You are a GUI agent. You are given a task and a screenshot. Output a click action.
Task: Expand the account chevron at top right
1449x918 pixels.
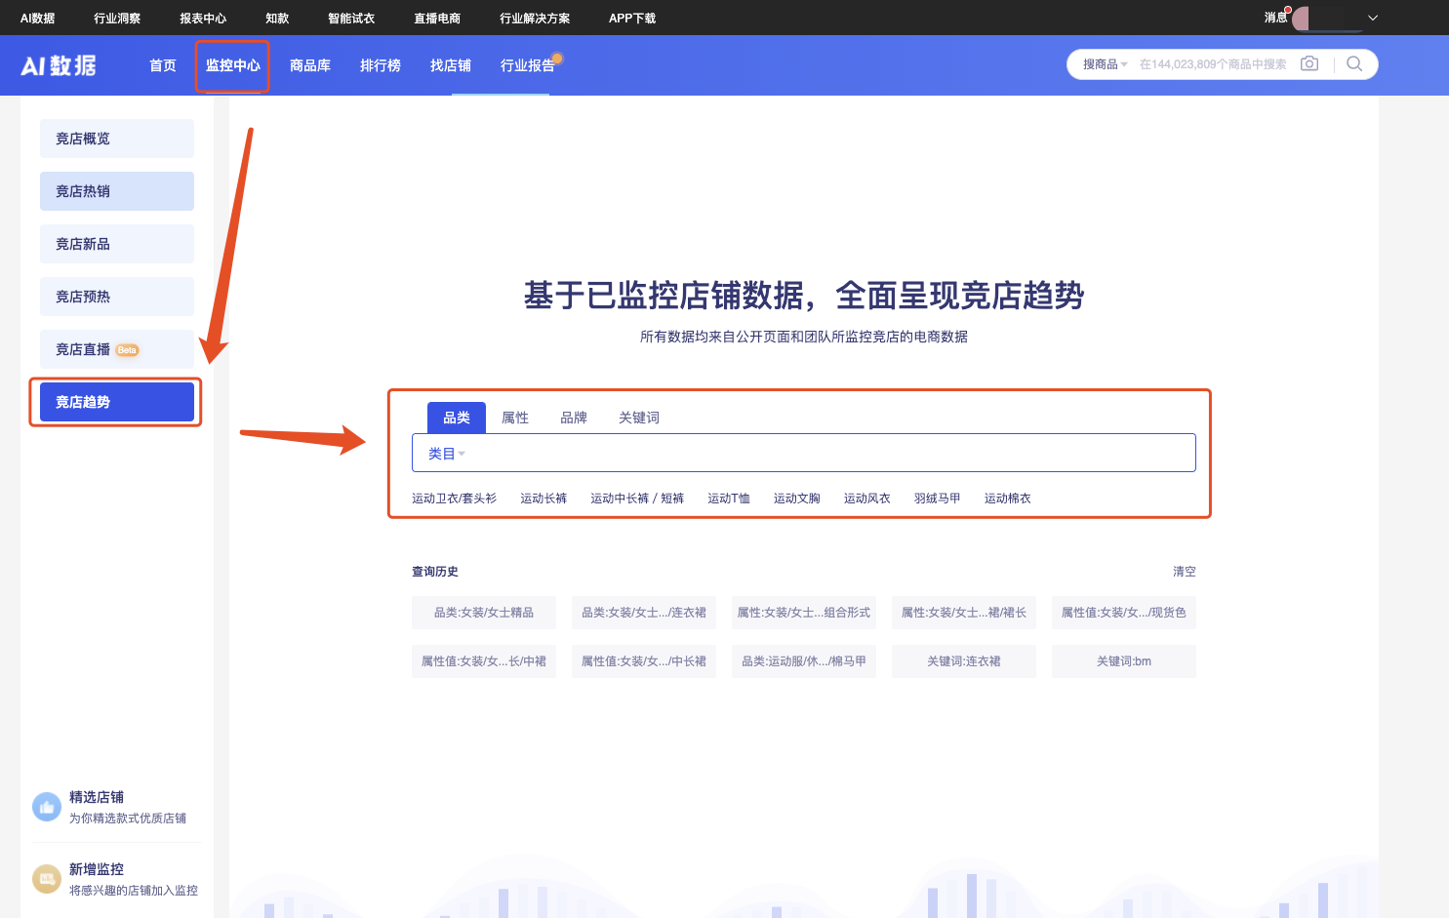1373,18
